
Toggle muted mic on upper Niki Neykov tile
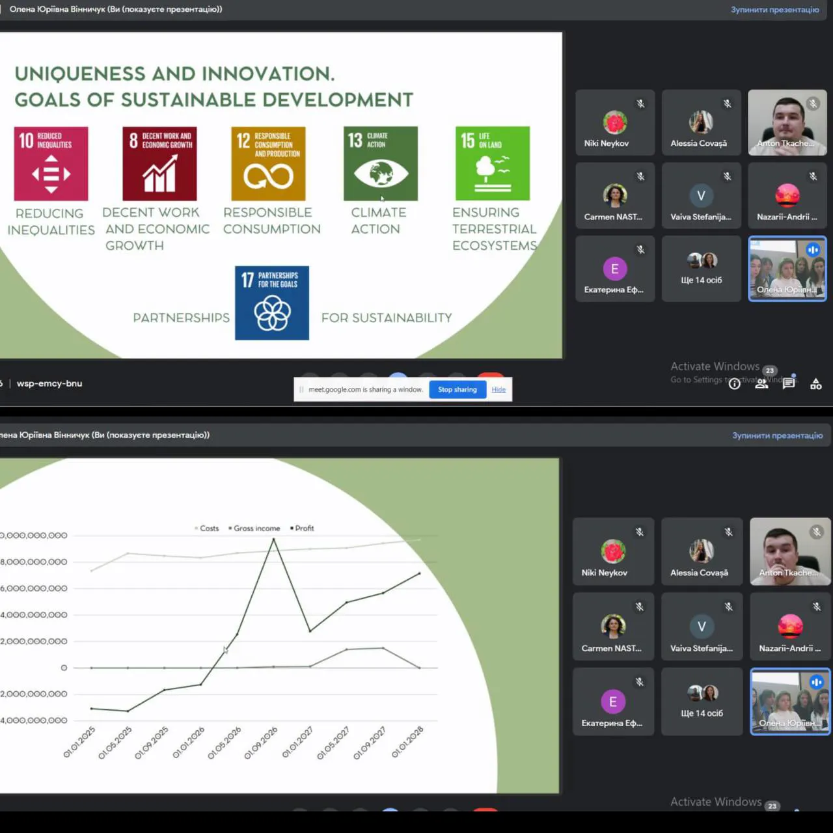(x=640, y=103)
